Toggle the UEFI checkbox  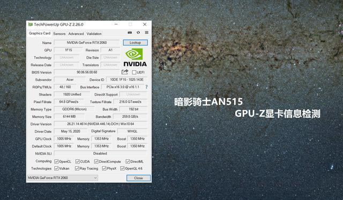tap(134, 72)
